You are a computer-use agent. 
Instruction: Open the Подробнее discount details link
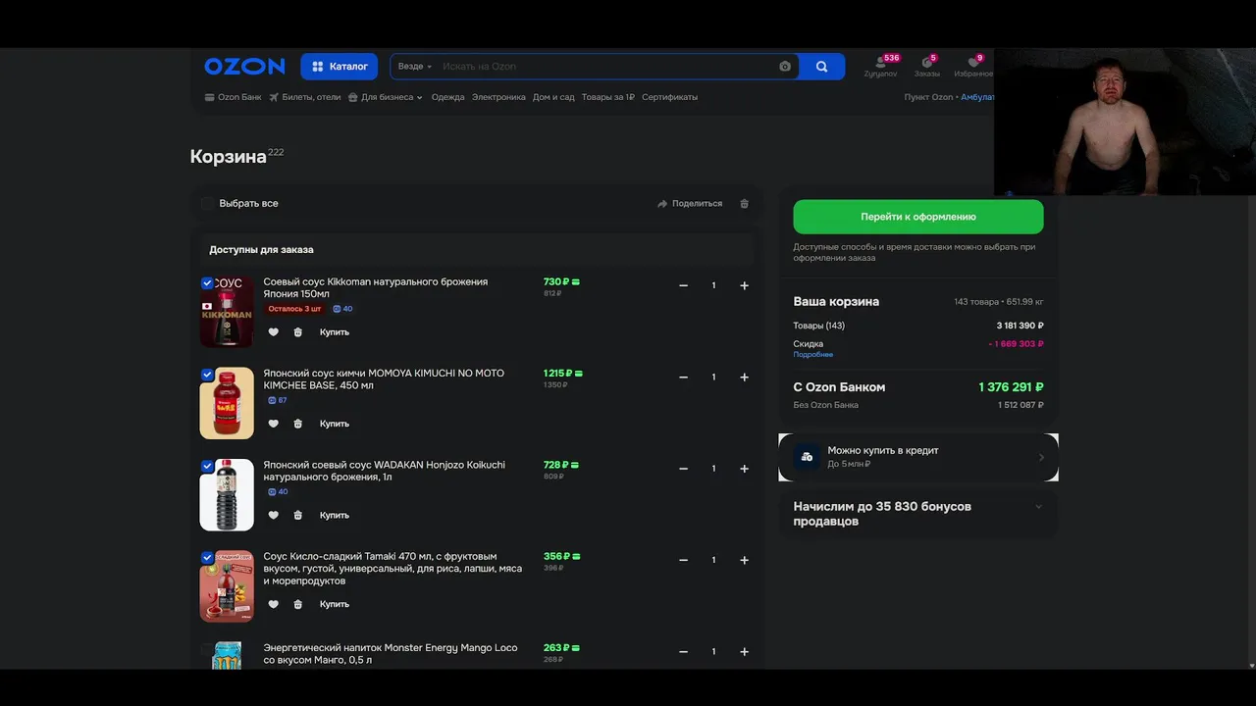813,355
